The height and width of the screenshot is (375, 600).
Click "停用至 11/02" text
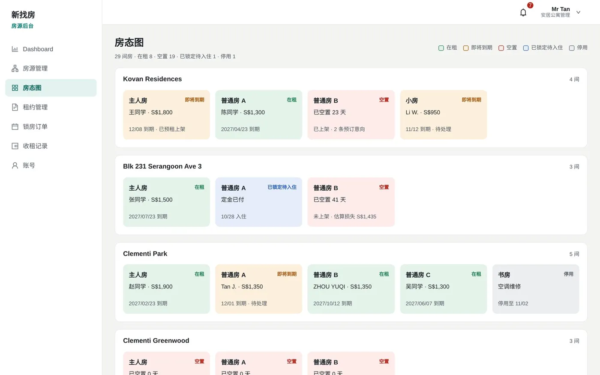point(513,303)
